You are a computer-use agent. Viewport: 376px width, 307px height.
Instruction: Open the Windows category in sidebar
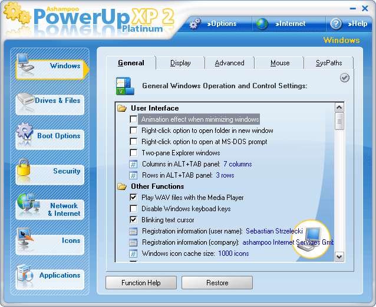pyautogui.click(x=50, y=66)
